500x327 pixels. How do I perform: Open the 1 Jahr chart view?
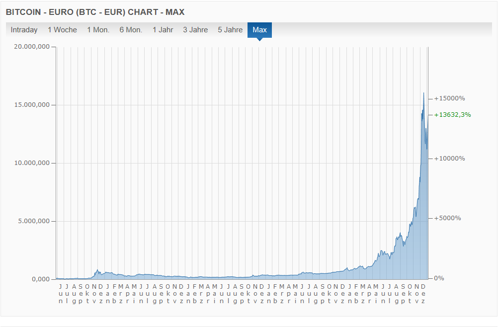point(163,30)
